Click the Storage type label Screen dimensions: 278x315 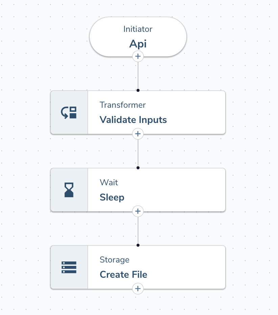click(114, 260)
